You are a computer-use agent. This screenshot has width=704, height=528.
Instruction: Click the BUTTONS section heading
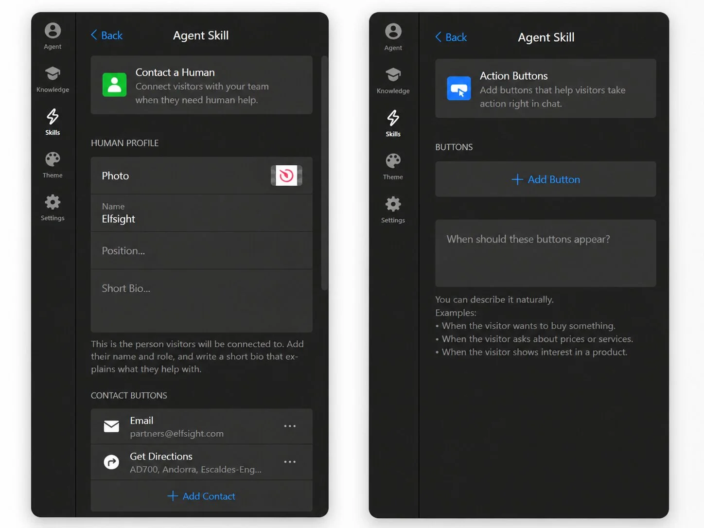pos(454,147)
